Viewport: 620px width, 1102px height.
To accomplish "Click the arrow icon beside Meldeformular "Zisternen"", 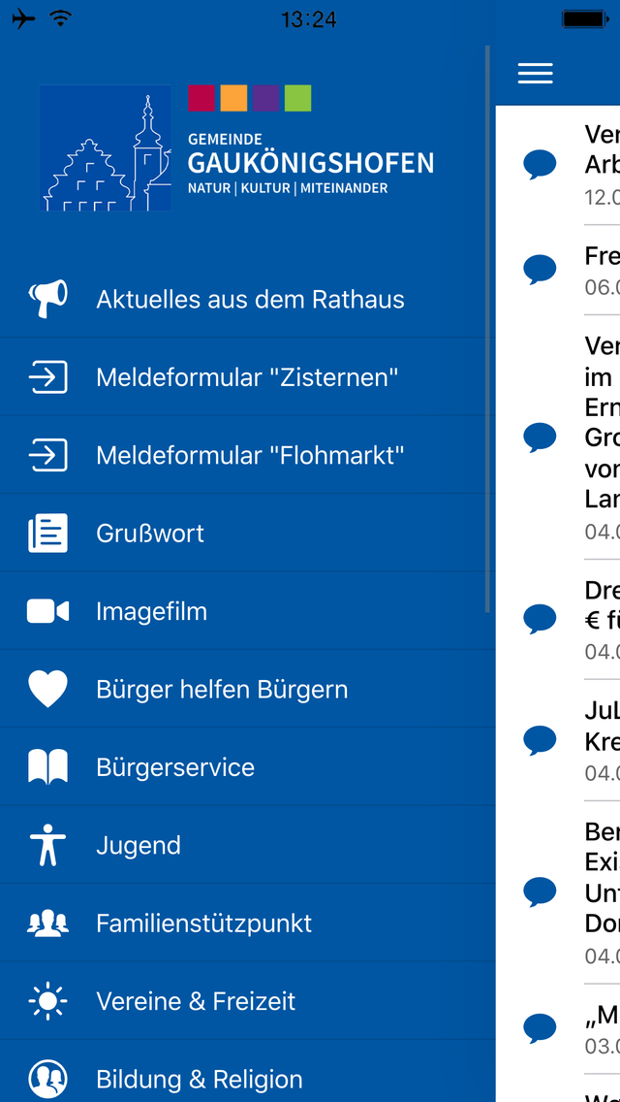I will point(47,376).
